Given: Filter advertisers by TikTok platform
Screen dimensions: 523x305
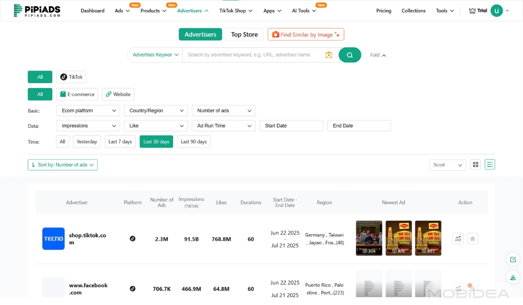Looking at the screenshot, I should pyautogui.click(x=71, y=77).
